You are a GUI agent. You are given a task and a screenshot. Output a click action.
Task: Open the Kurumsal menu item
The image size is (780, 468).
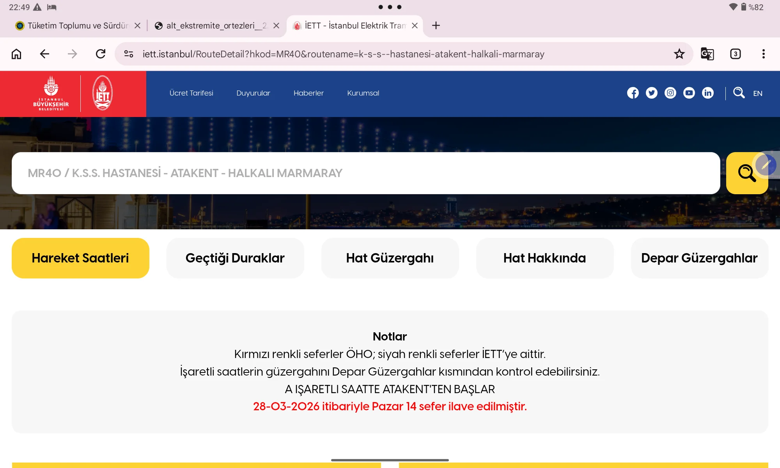(x=363, y=93)
